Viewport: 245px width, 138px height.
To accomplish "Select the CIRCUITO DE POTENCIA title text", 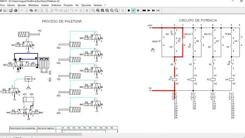I will click(198, 20).
